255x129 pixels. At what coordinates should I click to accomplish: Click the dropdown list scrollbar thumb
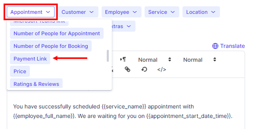pos(108,56)
